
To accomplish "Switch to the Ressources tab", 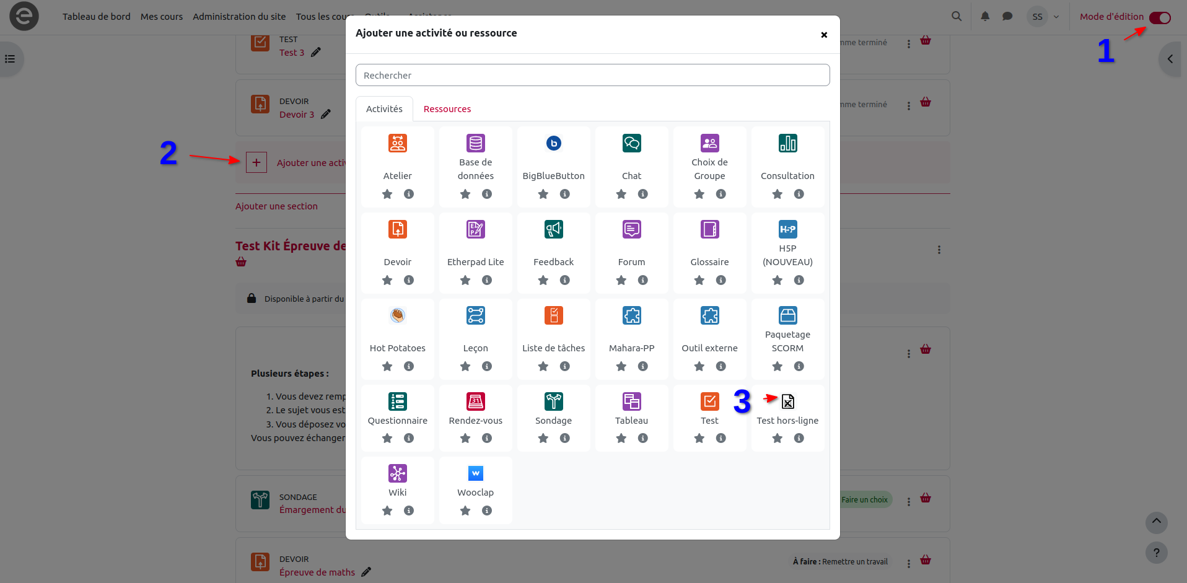I will [x=447, y=109].
